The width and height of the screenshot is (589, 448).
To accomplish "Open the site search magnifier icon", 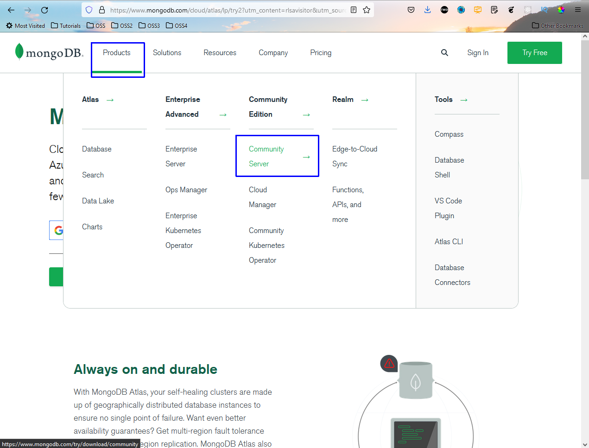I will point(444,53).
